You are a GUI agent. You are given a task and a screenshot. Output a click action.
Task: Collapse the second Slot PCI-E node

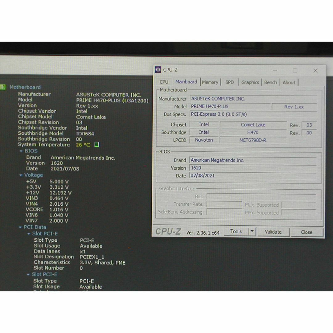point(28,274)
